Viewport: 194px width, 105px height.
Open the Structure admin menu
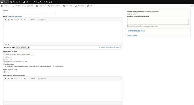pyautogui.click(x=16, y=6)
